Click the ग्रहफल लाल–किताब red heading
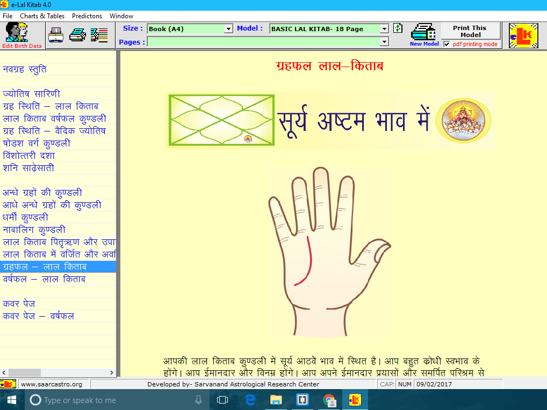The image size is (547, 410). 329,66
